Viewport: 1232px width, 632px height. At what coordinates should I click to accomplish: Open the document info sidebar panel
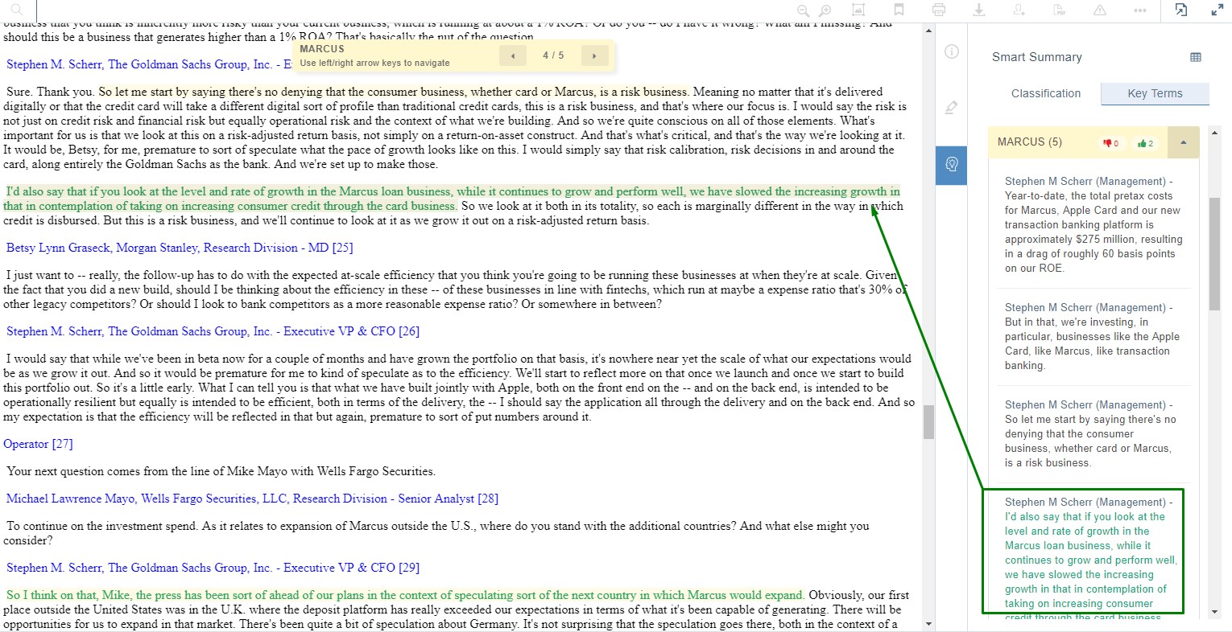[952, 51]
